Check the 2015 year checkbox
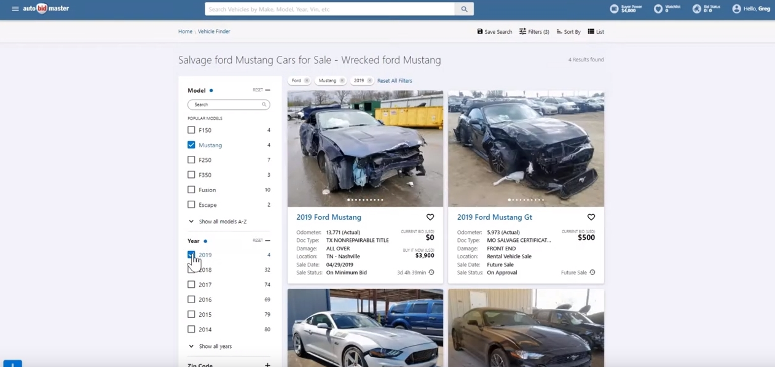 pyautogui.click(x=191, y=314)
